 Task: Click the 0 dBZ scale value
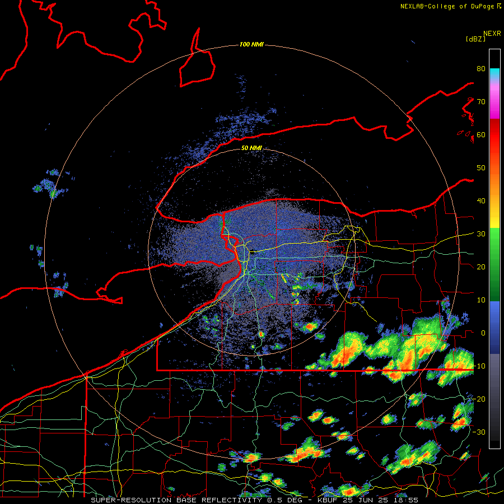483,333
